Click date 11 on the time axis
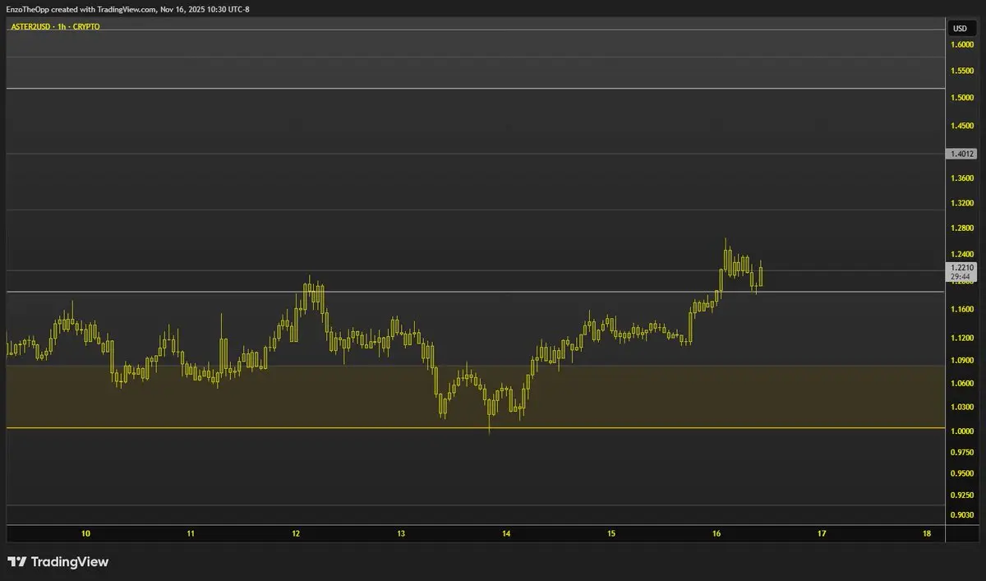This screenshot has width=986, height=581. [191, 533]
